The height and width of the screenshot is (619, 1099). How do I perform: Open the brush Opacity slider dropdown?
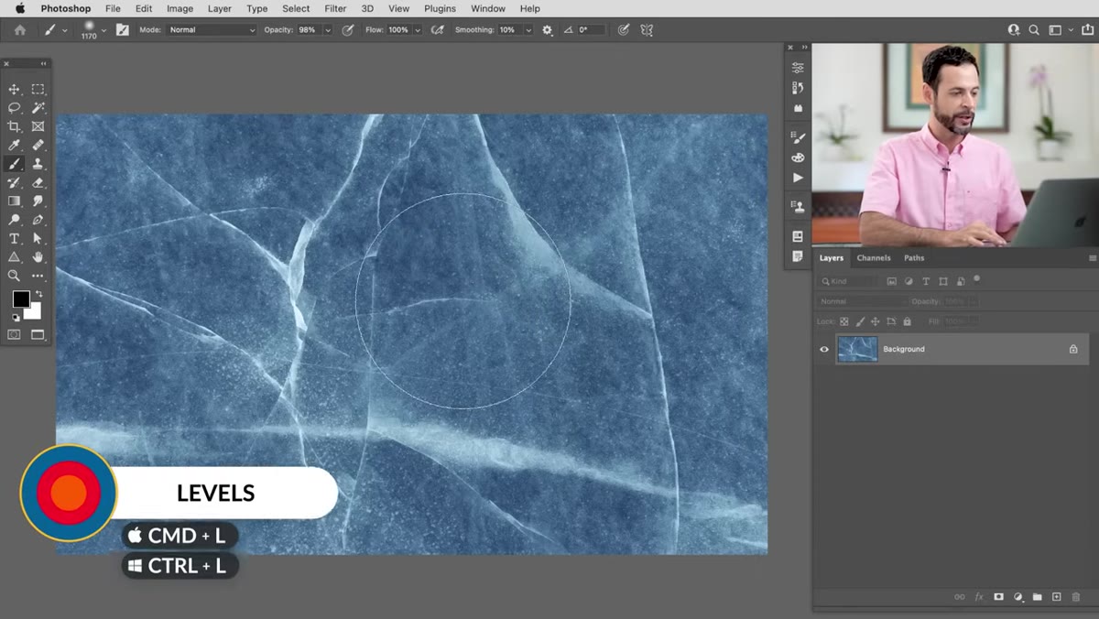(328, 30)
